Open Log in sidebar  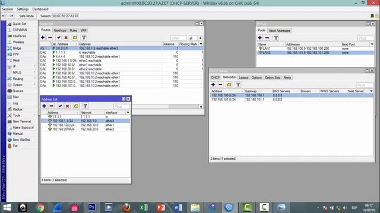tap(15, 103)
